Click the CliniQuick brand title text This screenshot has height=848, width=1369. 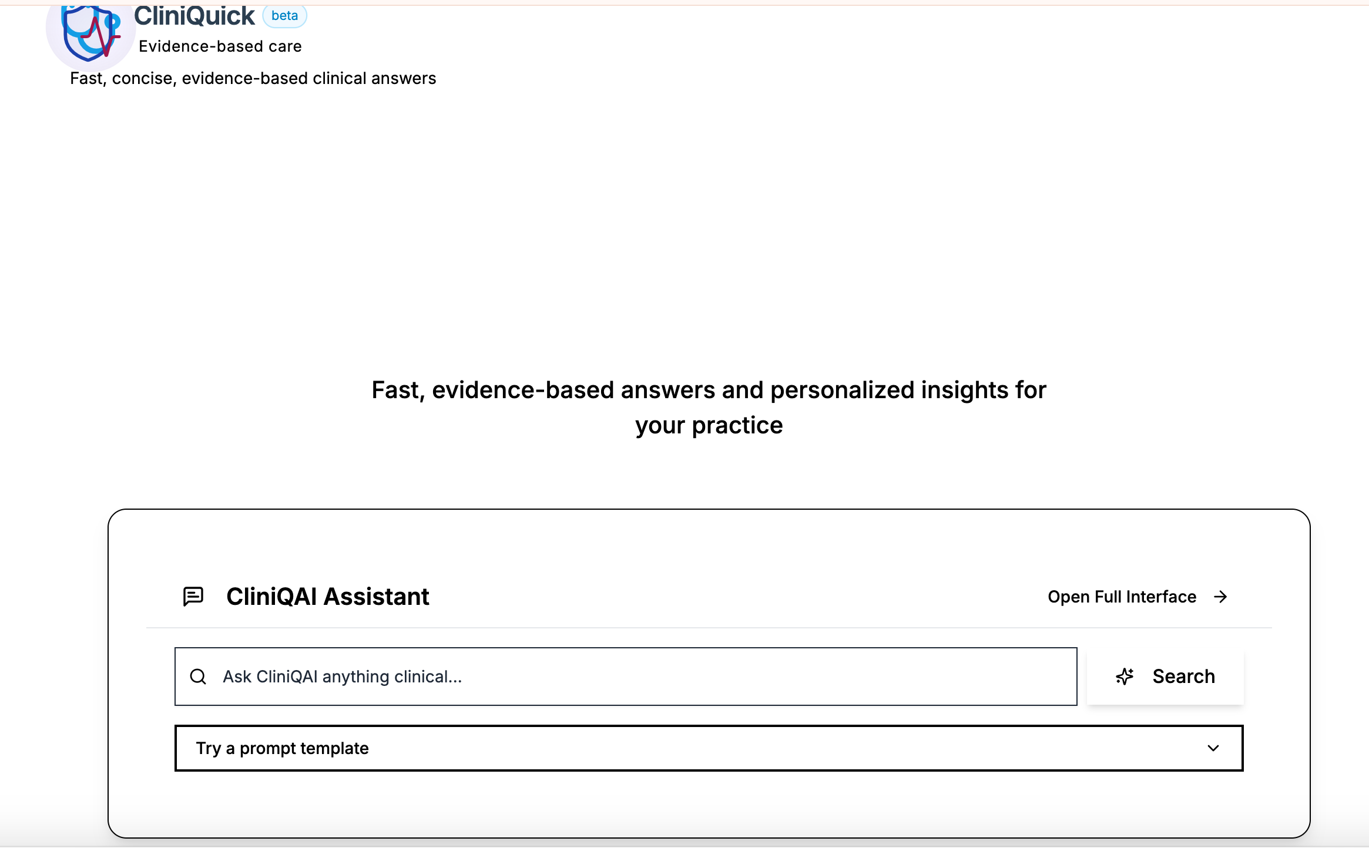(x=194, y=16)
